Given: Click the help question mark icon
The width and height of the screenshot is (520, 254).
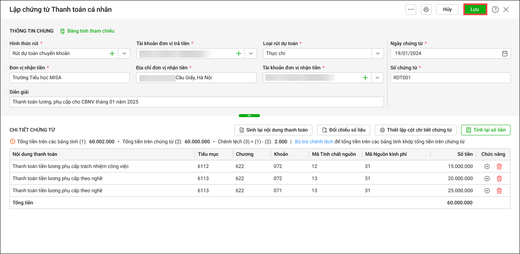Looking at the screenshot, I should [495, 9].
